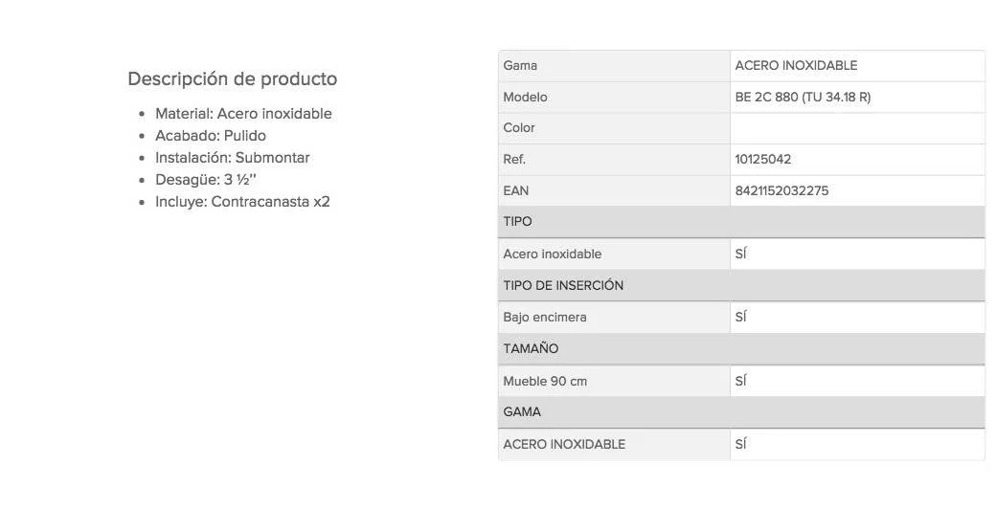The height and width of the screenshot is (531, 996).
Task: Select the 'Ref.' label cell
Action: click(x=514, y=160)
